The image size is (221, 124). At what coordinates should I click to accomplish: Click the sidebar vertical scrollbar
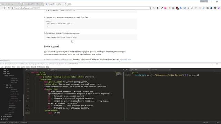(x=23, y=105)
